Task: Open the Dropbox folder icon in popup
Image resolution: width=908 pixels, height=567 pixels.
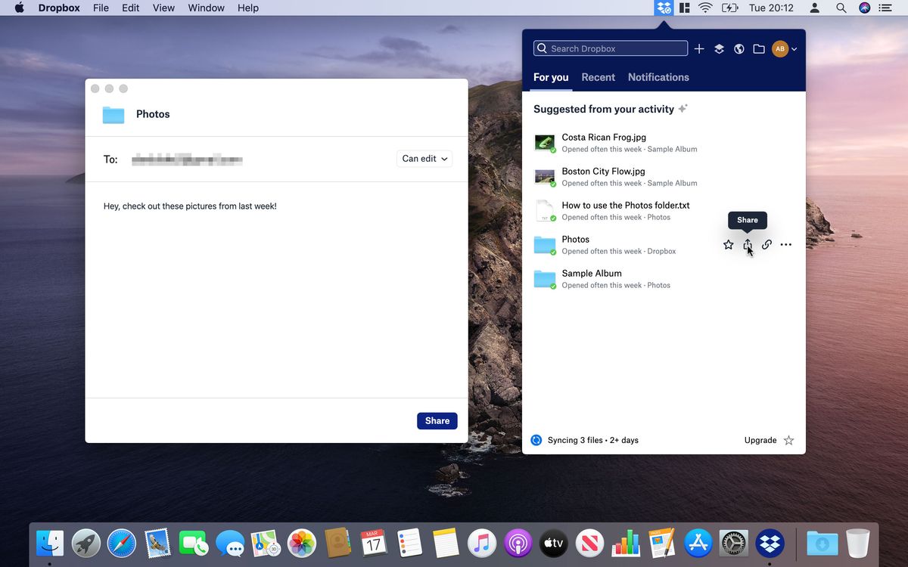Action: coord(759,48)
